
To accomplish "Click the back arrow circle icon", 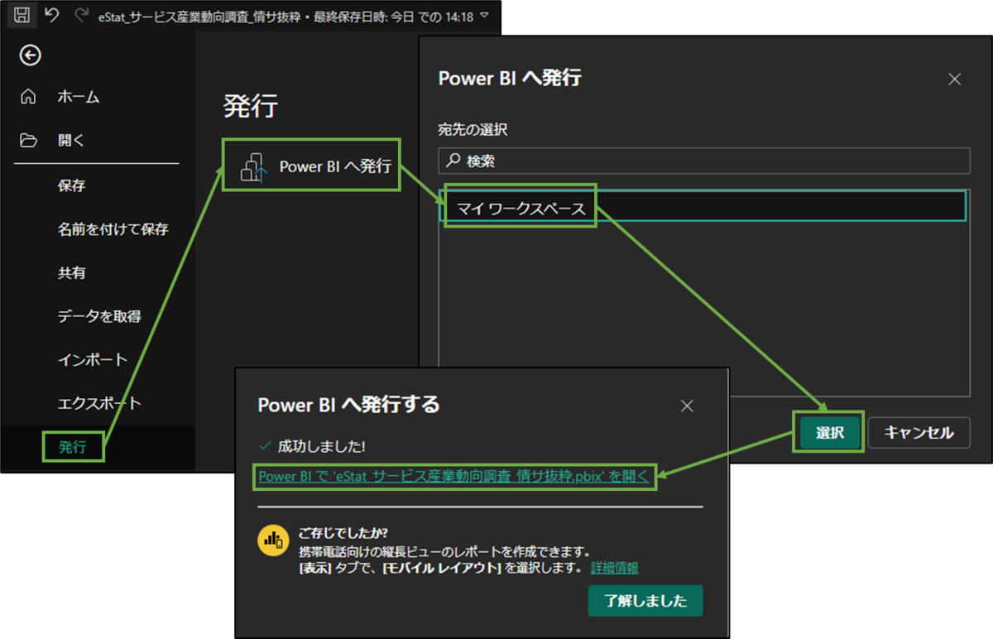I will coord(30,55).
